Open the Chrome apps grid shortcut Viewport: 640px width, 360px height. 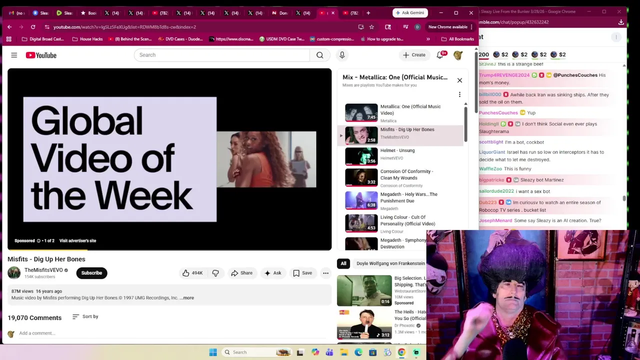tap(8, 39)
